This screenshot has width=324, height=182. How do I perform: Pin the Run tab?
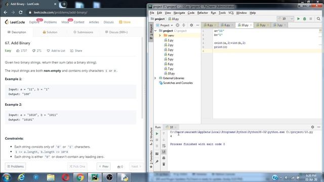pos(157,161)
